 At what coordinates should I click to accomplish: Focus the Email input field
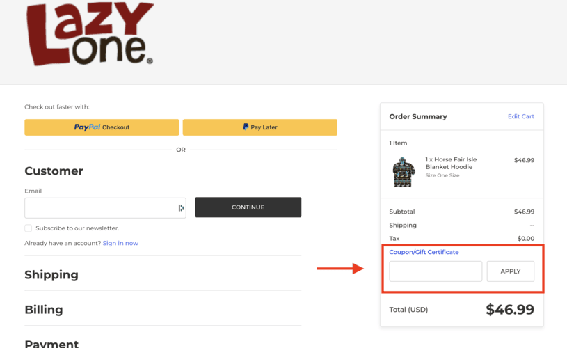(x=99, y=207)
